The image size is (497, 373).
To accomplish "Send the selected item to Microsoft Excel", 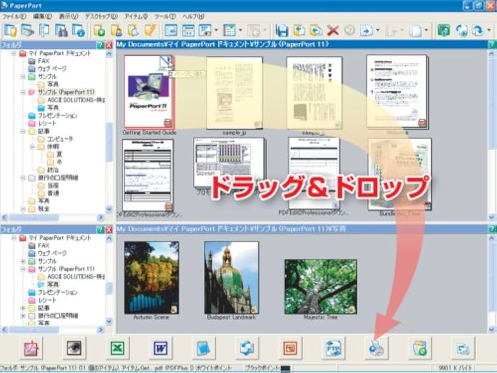I will 117,349.
